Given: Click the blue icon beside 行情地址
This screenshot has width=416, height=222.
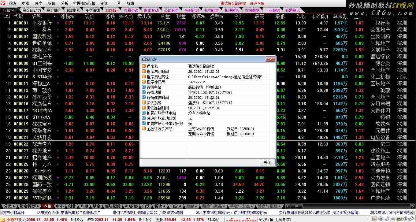Looking at the screenshot, I should coord(144,92).
